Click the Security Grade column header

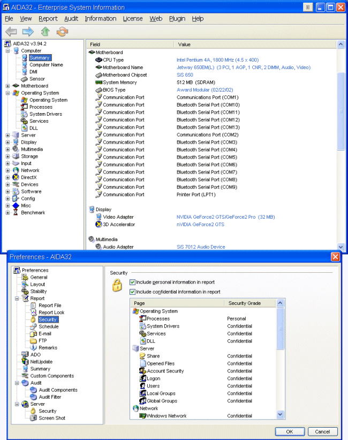pos(250,303)
